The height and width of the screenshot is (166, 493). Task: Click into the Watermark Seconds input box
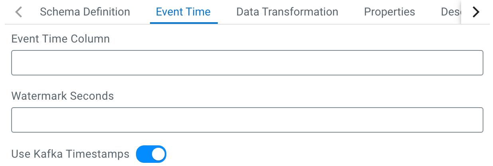pyautogui.click(x=247, y=120)
